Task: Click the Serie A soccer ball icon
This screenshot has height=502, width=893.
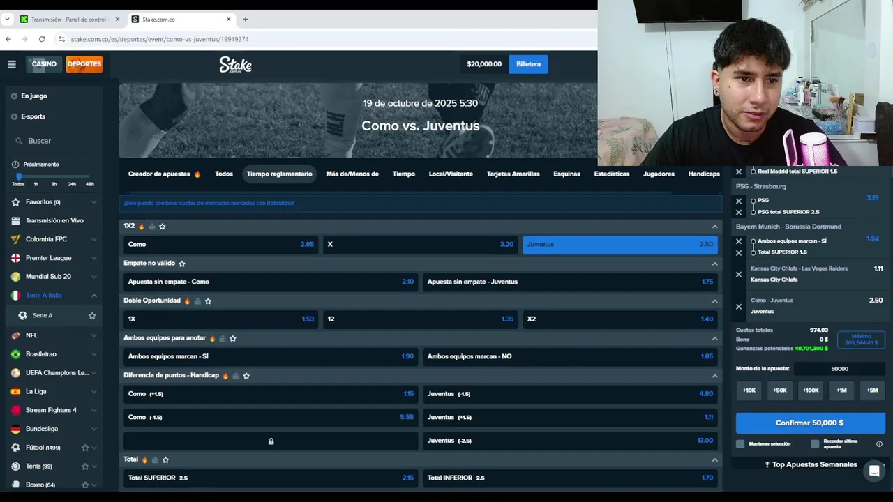Action: [22, 316]
